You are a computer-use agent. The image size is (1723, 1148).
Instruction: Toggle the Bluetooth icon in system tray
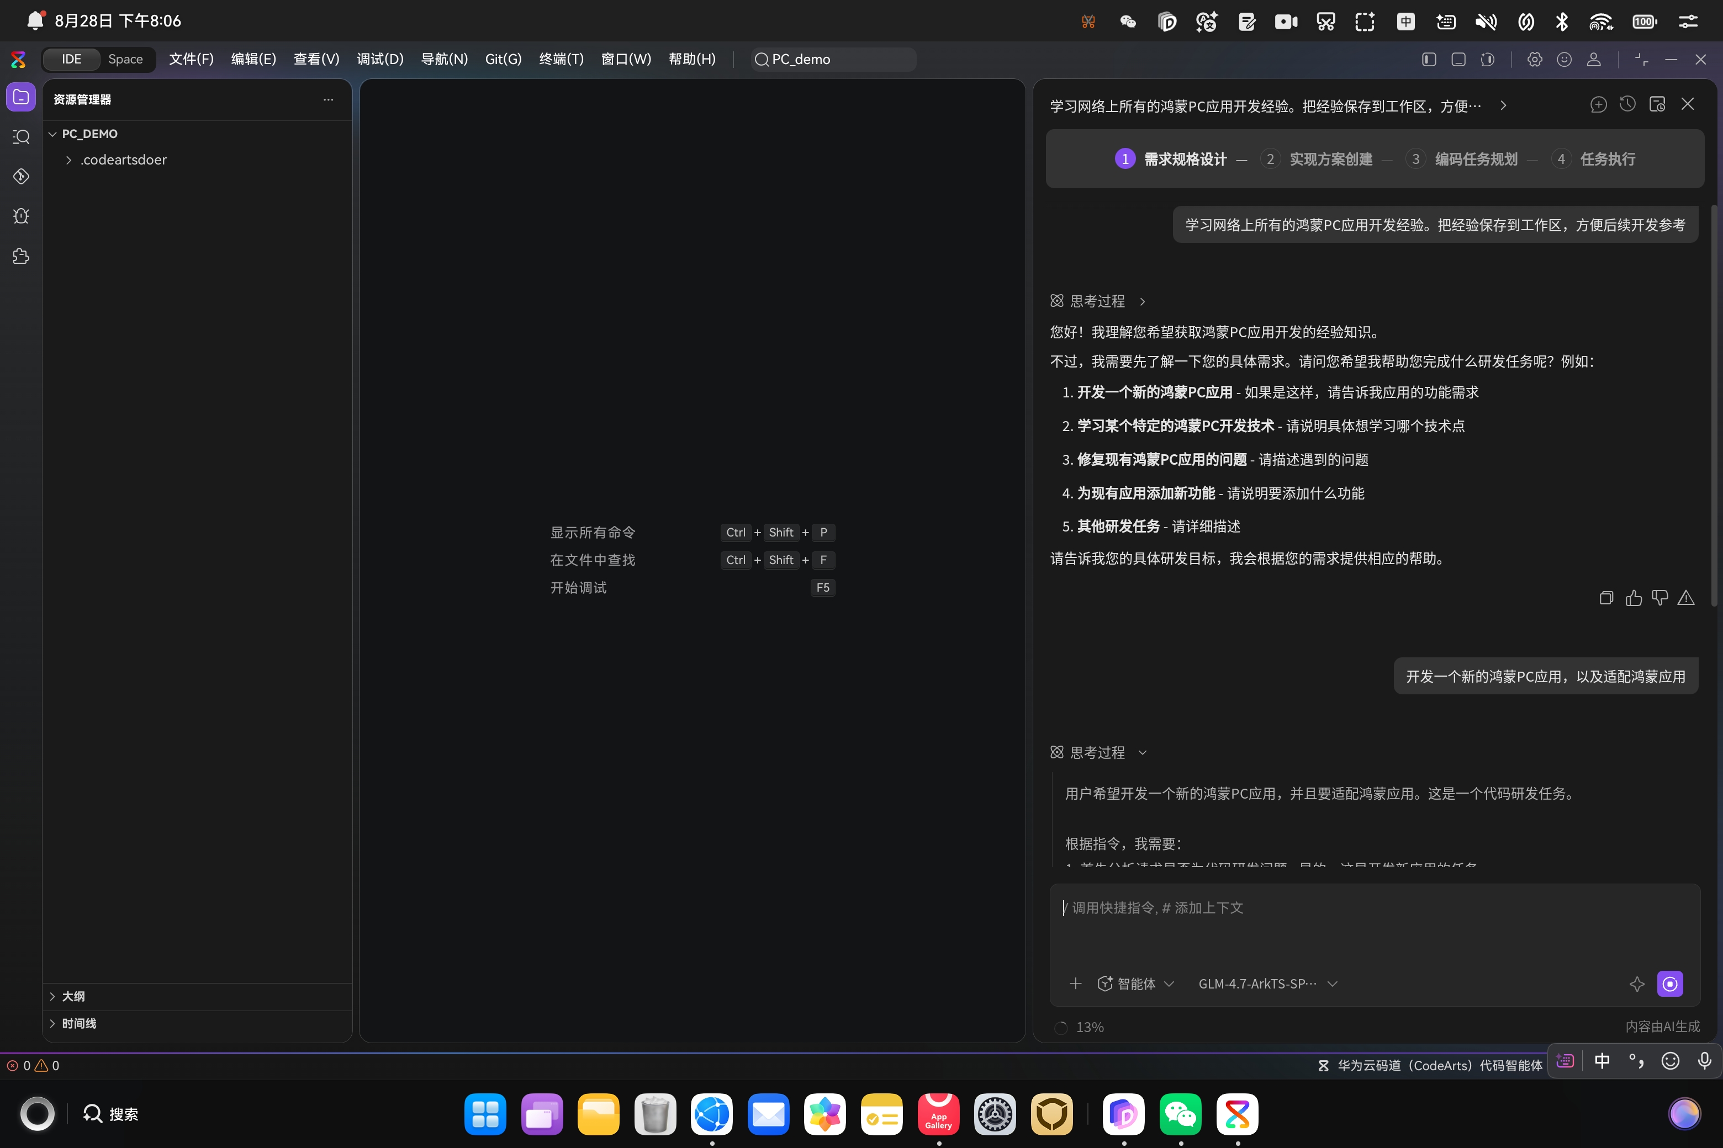(x=1562, y=21)
